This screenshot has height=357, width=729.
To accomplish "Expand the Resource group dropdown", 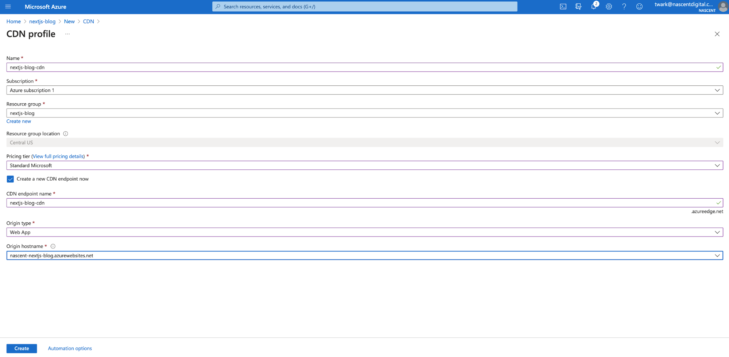I will pos(365,113).
